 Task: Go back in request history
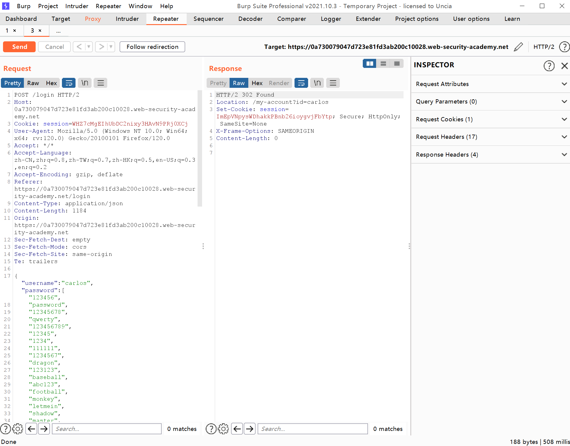tap(79, 47)
